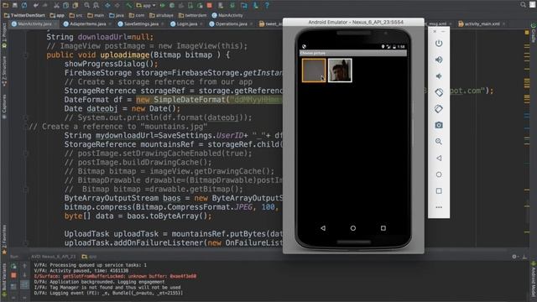Click the Replace toolbar icon
This screenshot has height=302, width=537.
point(96,5)
